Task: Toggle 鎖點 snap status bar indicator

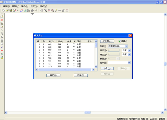Action: click(162, 119)
